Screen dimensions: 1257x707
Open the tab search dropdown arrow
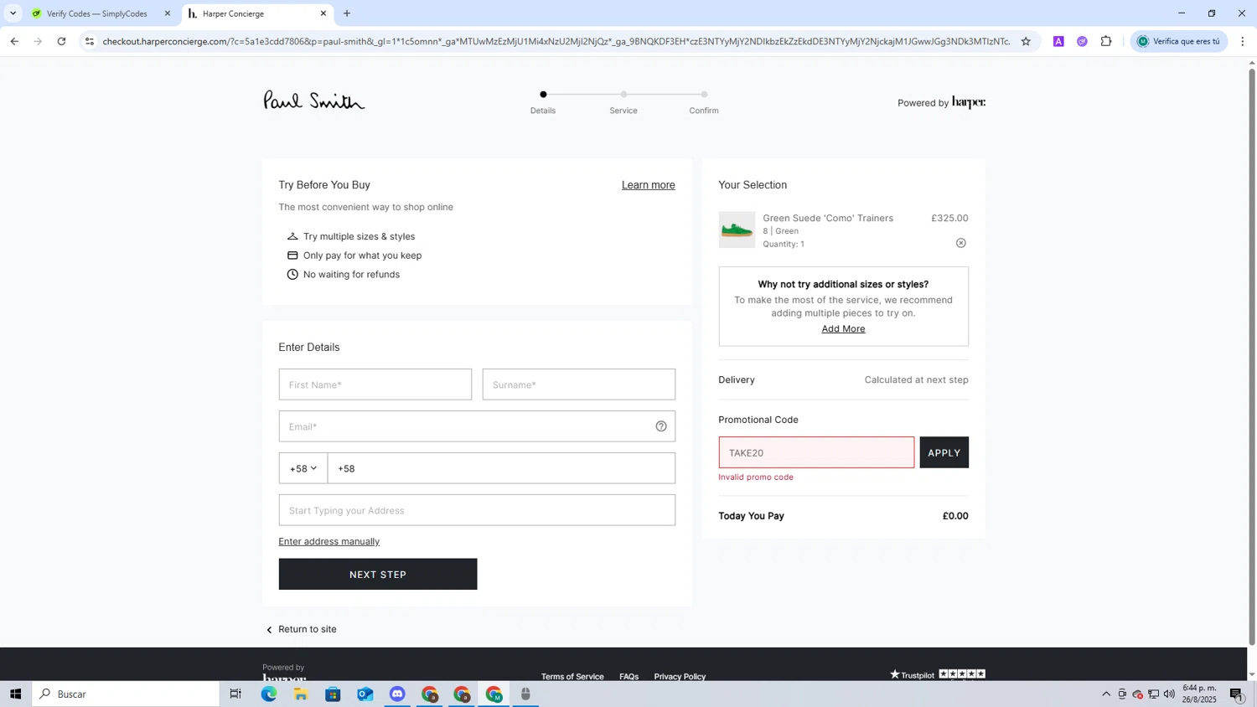(x=13, y=13)
